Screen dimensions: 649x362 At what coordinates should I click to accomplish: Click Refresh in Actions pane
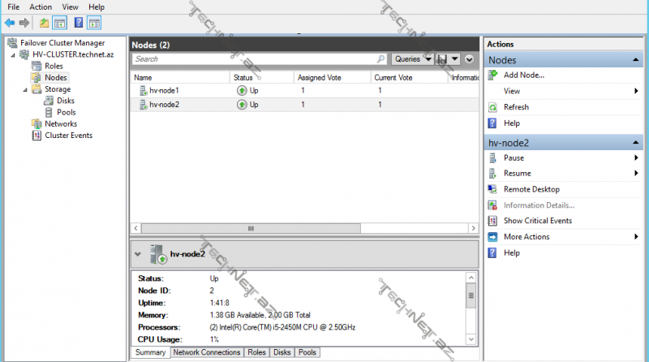click(516, 107)
